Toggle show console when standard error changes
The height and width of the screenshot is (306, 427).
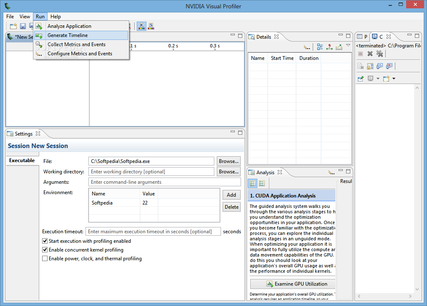click(389, 66)
